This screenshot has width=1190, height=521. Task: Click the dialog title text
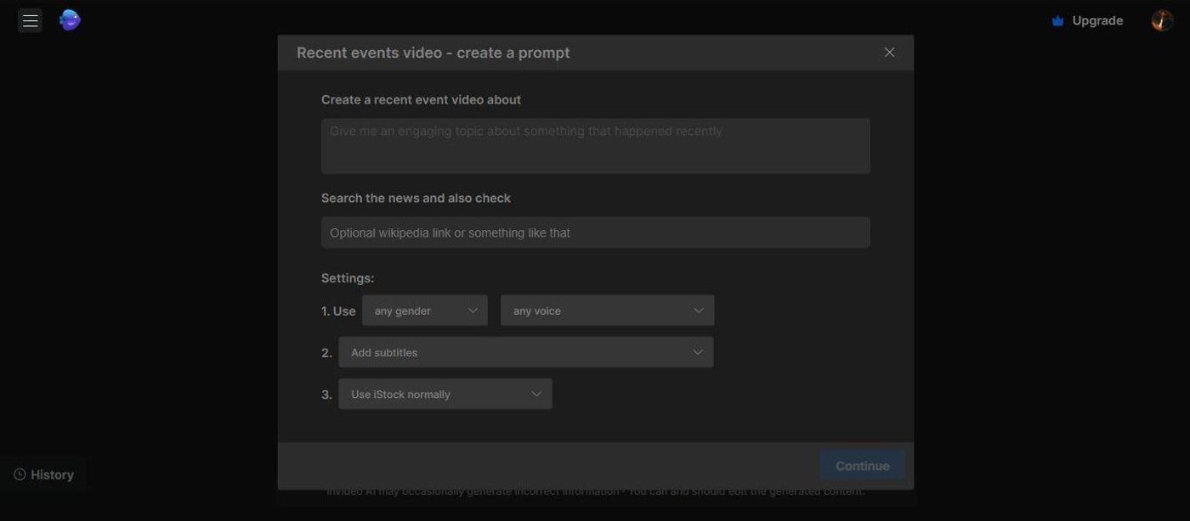point(433,53)
